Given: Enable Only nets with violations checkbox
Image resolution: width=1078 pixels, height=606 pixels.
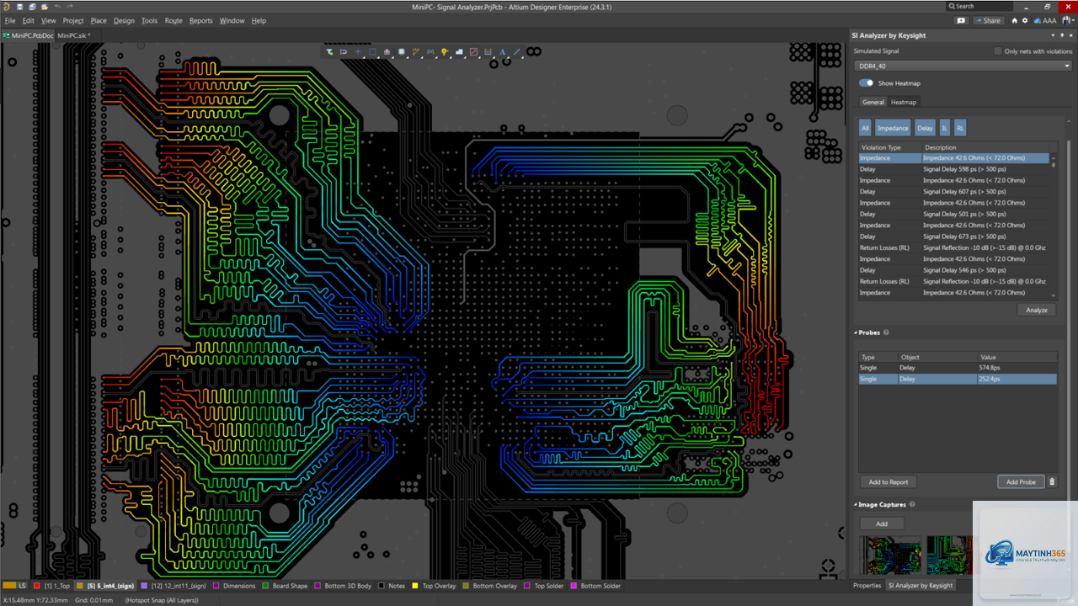Looking at the screenshot, I should (998, 51).
